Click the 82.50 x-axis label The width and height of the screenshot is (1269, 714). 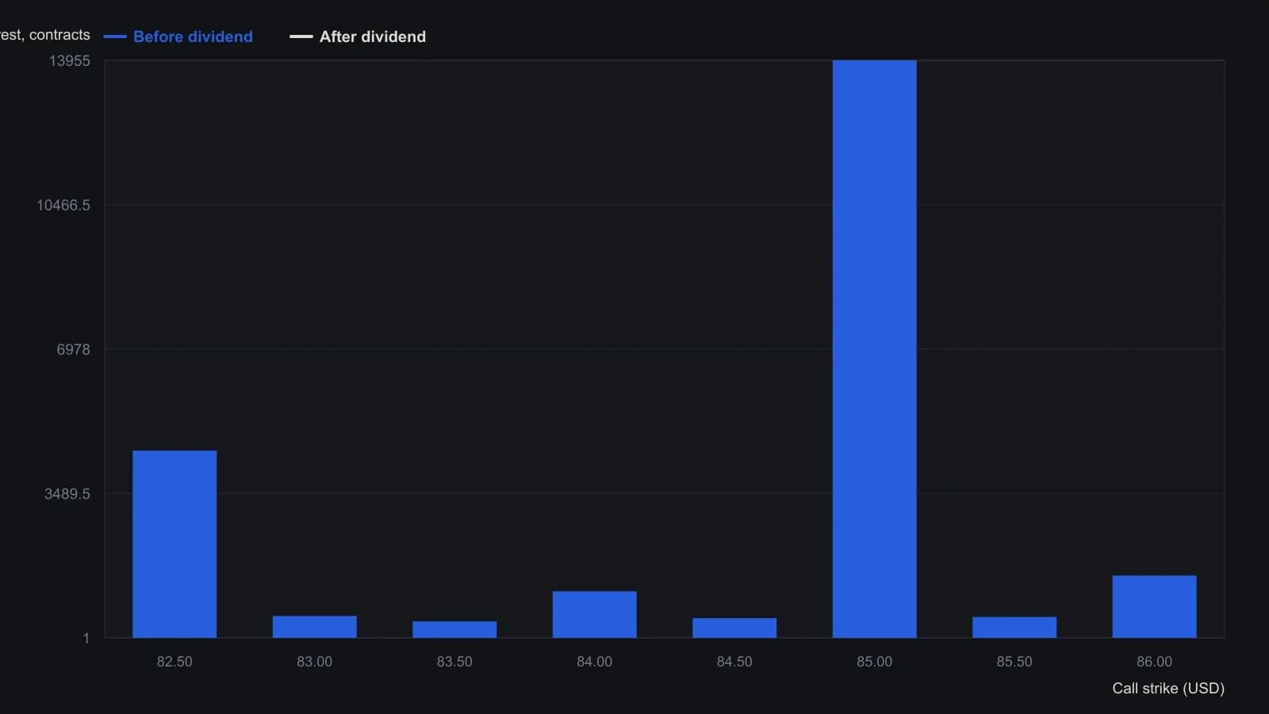click(174, 662)
